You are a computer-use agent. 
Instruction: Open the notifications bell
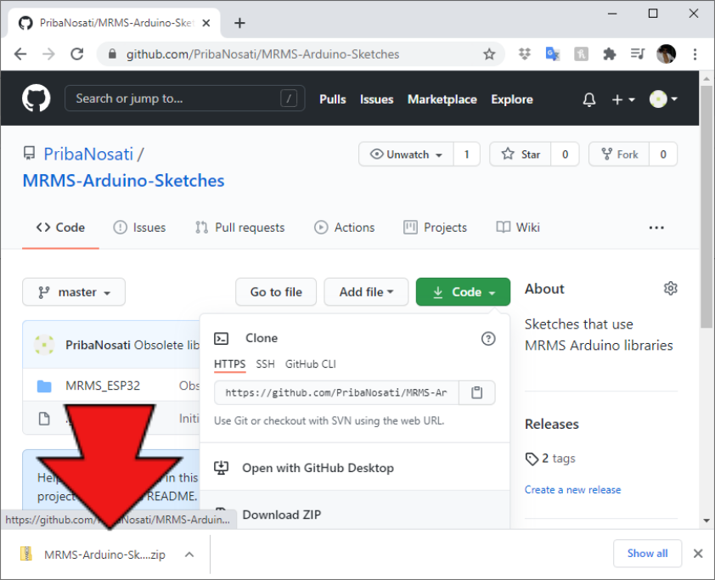click(589, 99)
